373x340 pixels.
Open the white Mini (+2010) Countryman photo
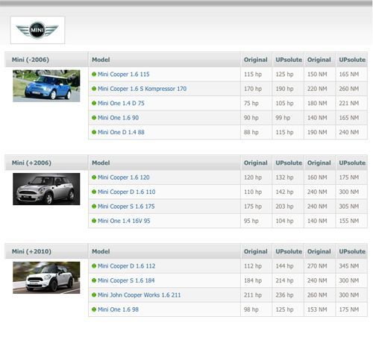tap(46, 277)
